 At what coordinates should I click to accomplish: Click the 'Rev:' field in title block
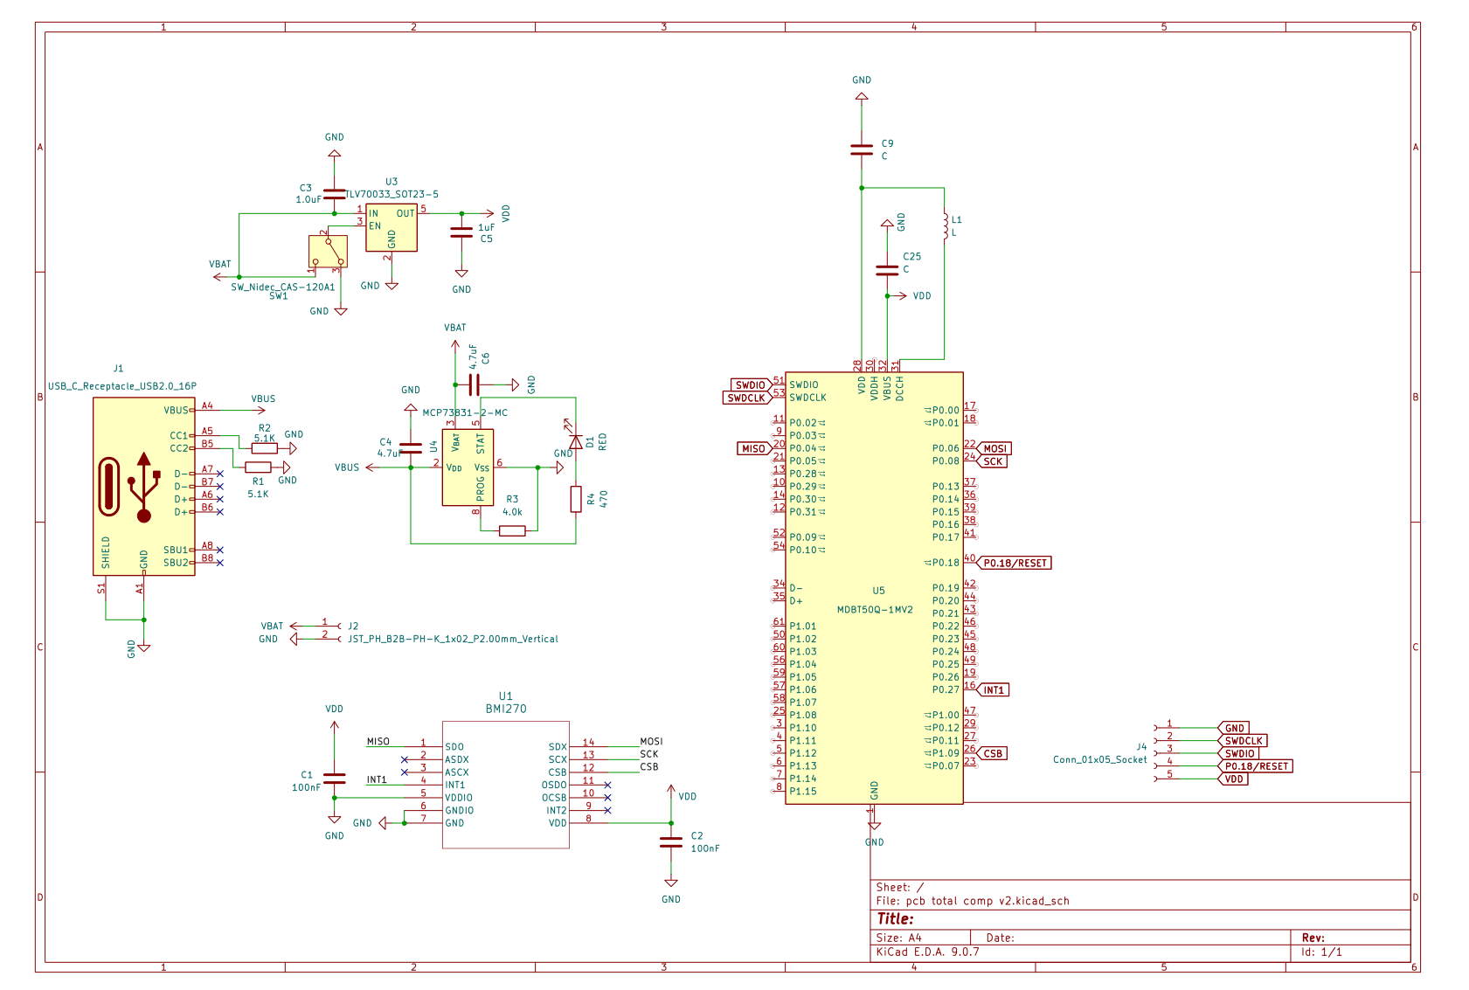(x=1313, y=938)
